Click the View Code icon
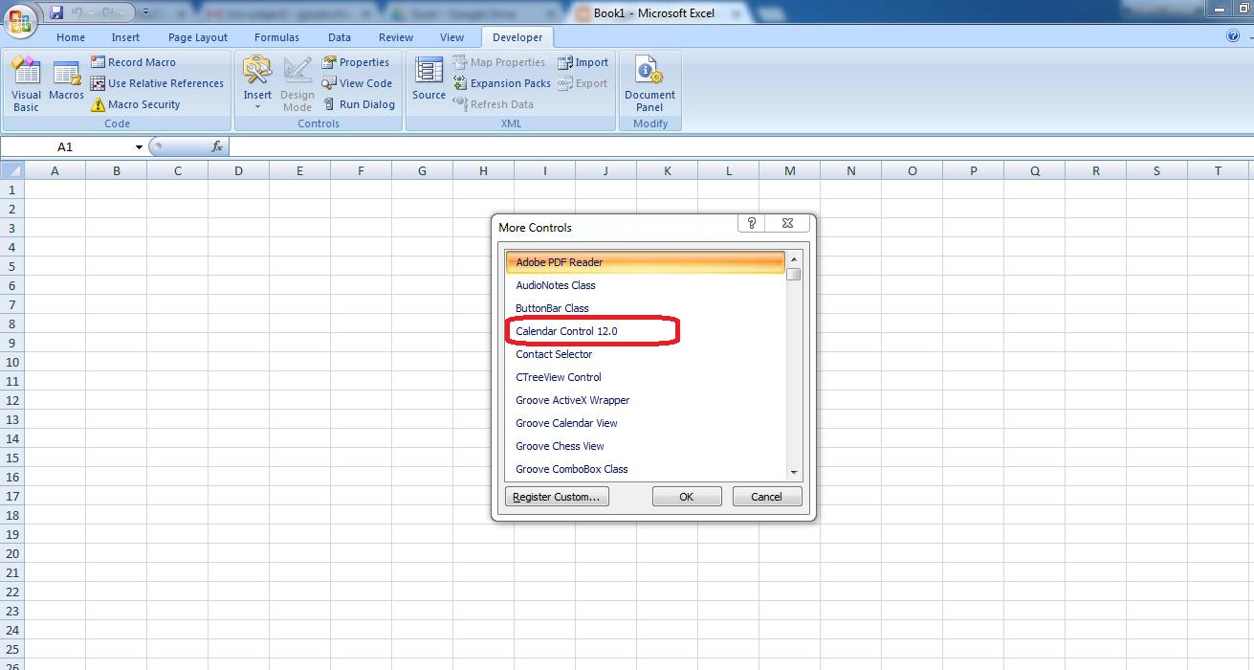This screenshot has width=1254, height=670. (358, 83)
